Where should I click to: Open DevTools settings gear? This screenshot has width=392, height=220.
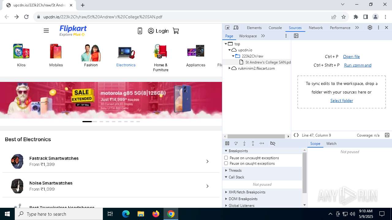click(x=370, y=28)
